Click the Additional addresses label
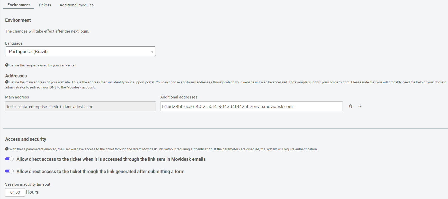The height and width of the screenshot is (199, 448). click(179, 97)
